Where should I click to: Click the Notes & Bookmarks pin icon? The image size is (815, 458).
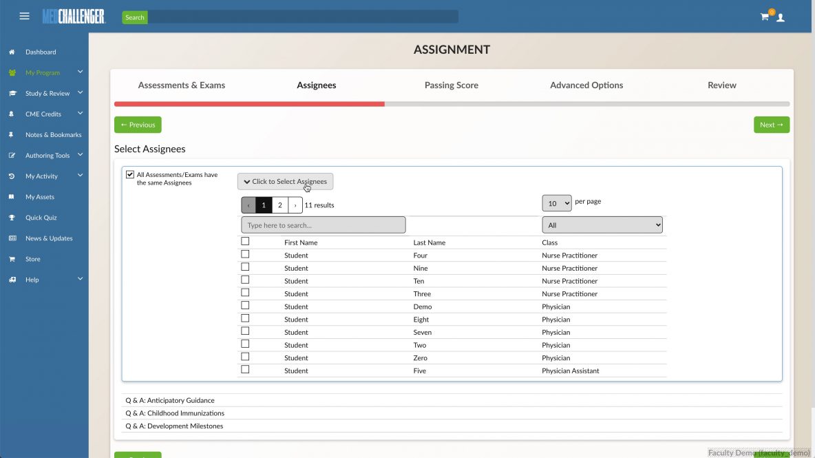click(12, 134)
